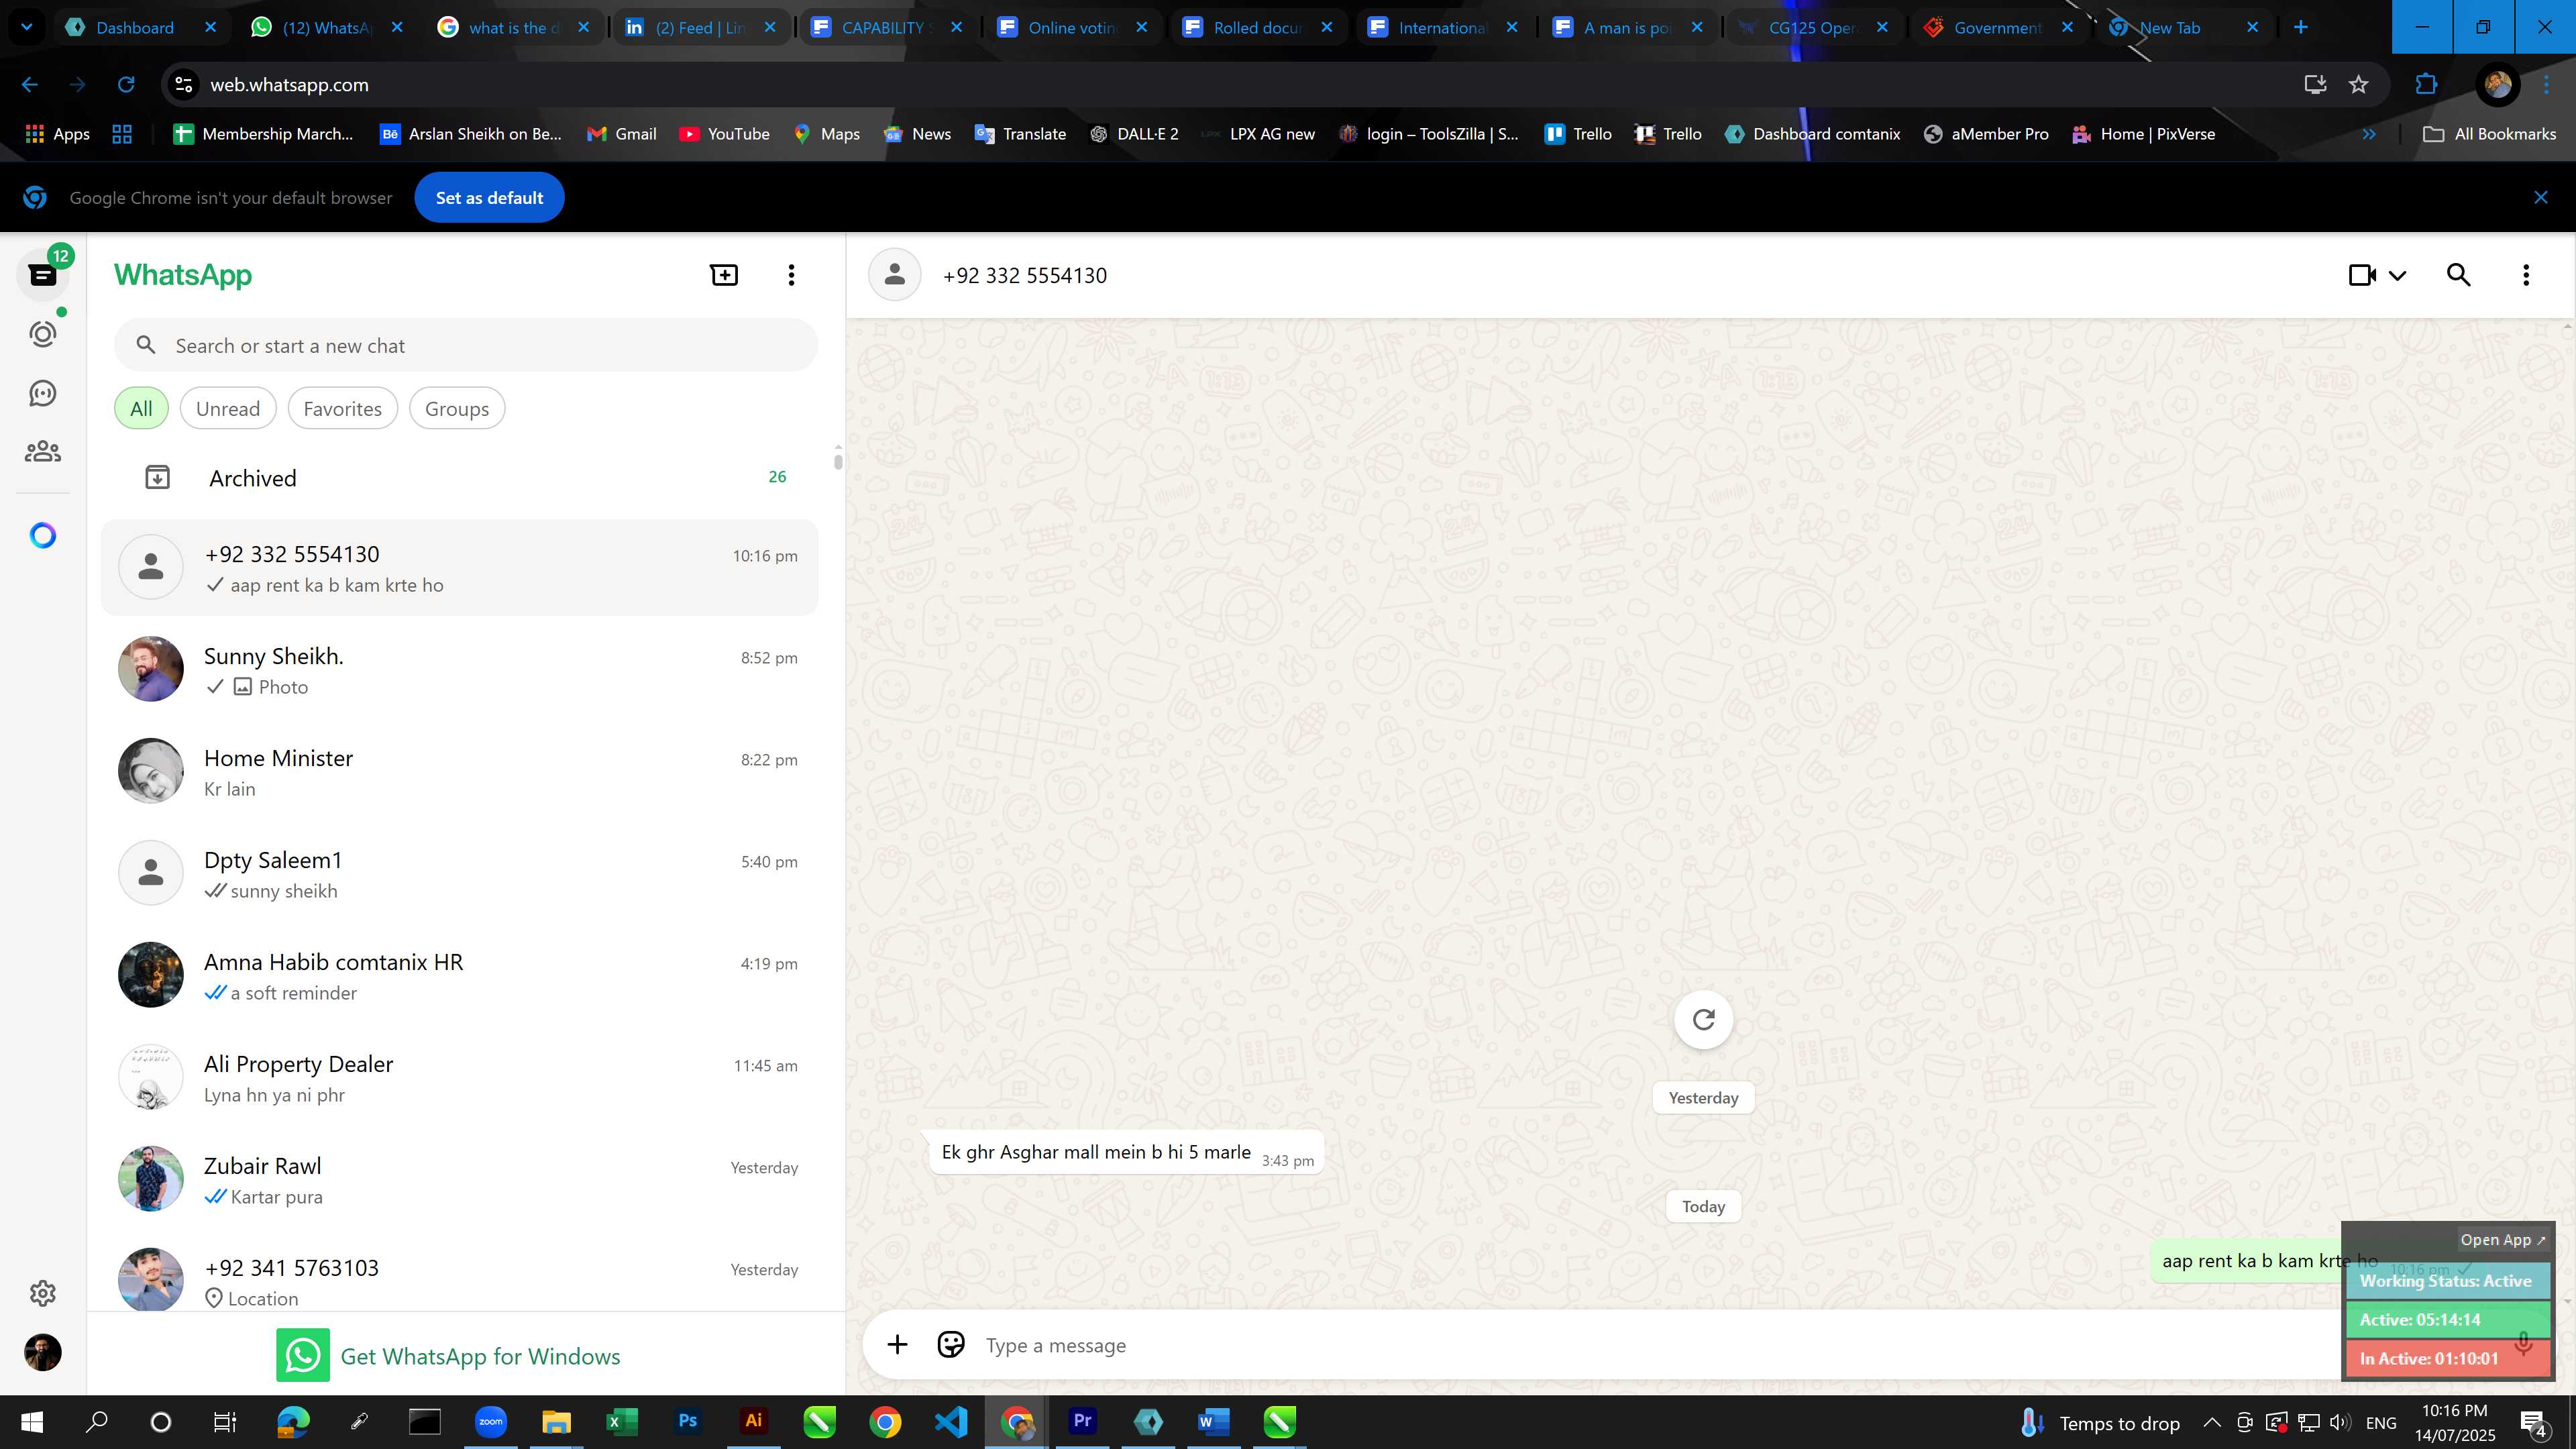
Task: Open site information icon in address bar
Action: point(184,85)
